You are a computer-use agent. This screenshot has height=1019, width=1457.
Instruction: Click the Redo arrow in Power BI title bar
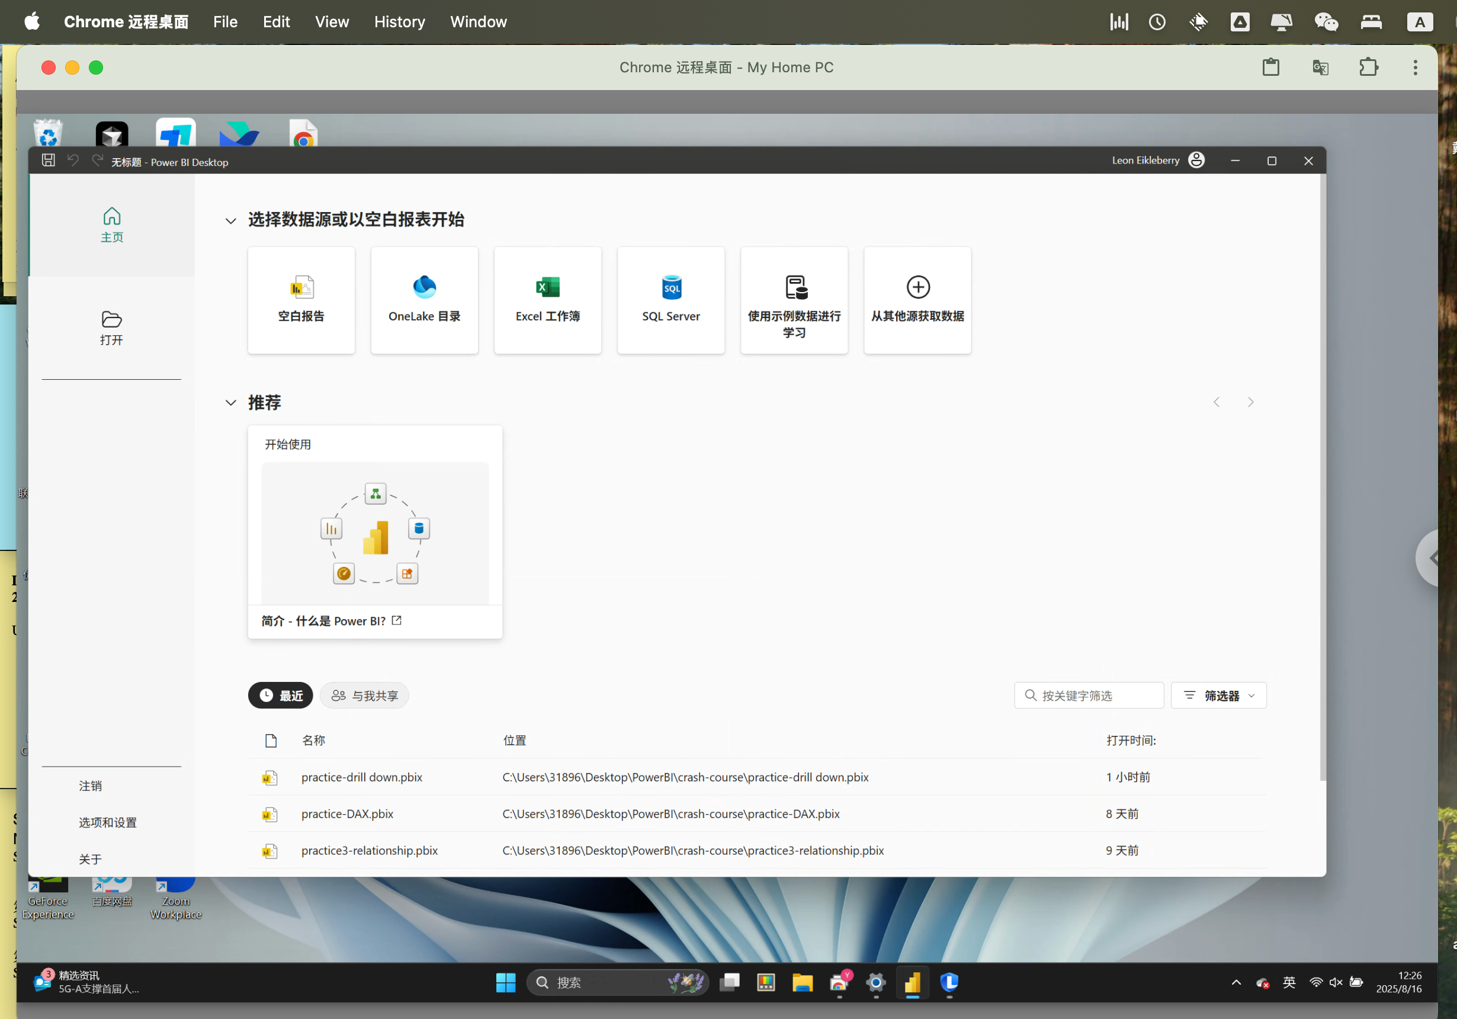click(x=97, y=161)
